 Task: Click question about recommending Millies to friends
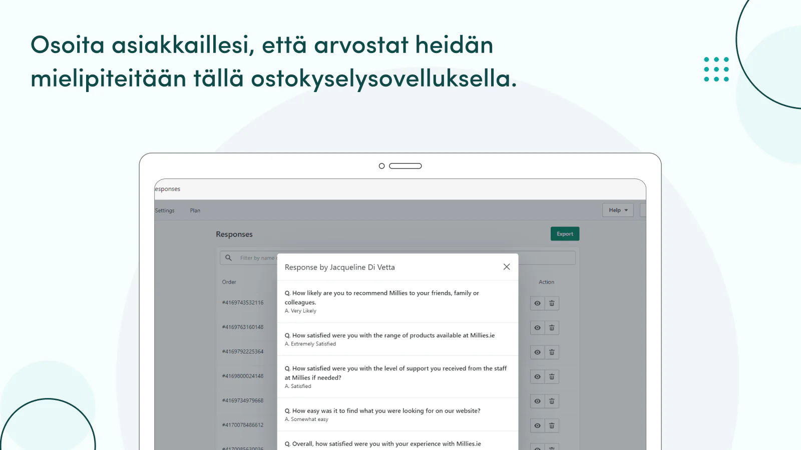coord(382,297)
